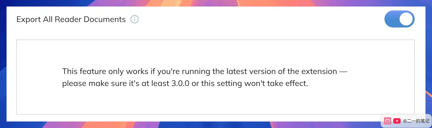This screenshot has width=432, height=128.
Task: Disable the Export All Reader Documents switch
Action: [399, 19]
